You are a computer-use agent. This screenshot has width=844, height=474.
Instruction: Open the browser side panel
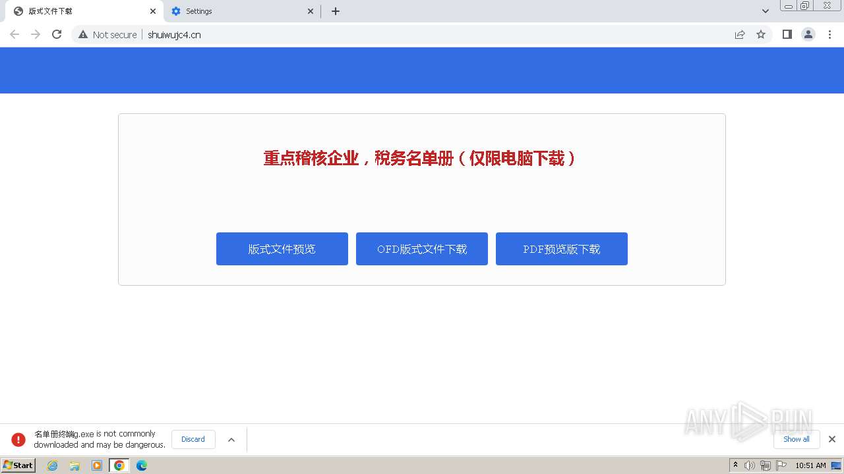787,34
